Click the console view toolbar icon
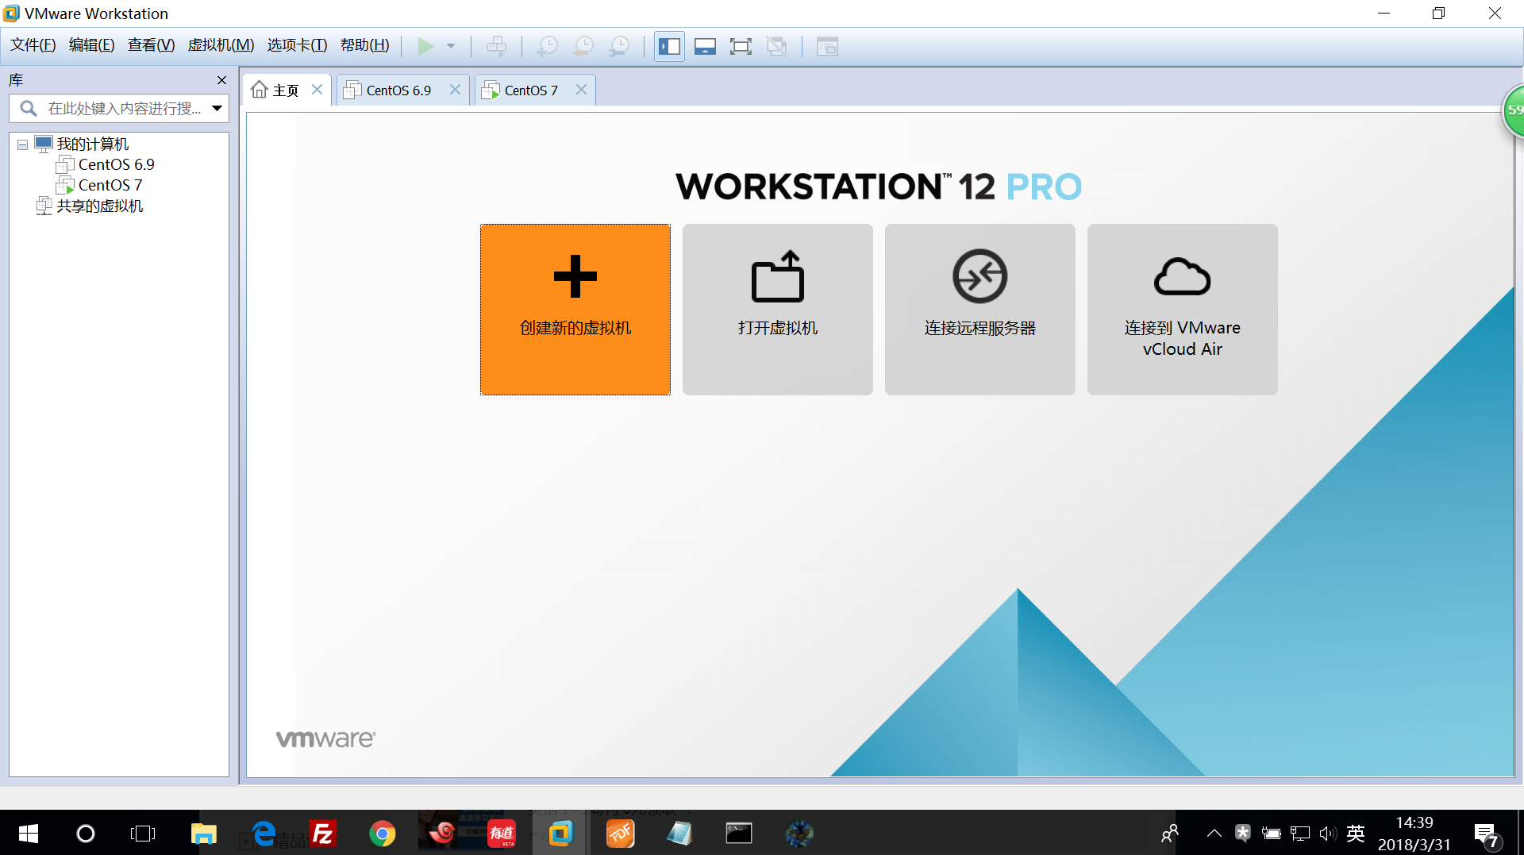 click(x=827, y=46)
